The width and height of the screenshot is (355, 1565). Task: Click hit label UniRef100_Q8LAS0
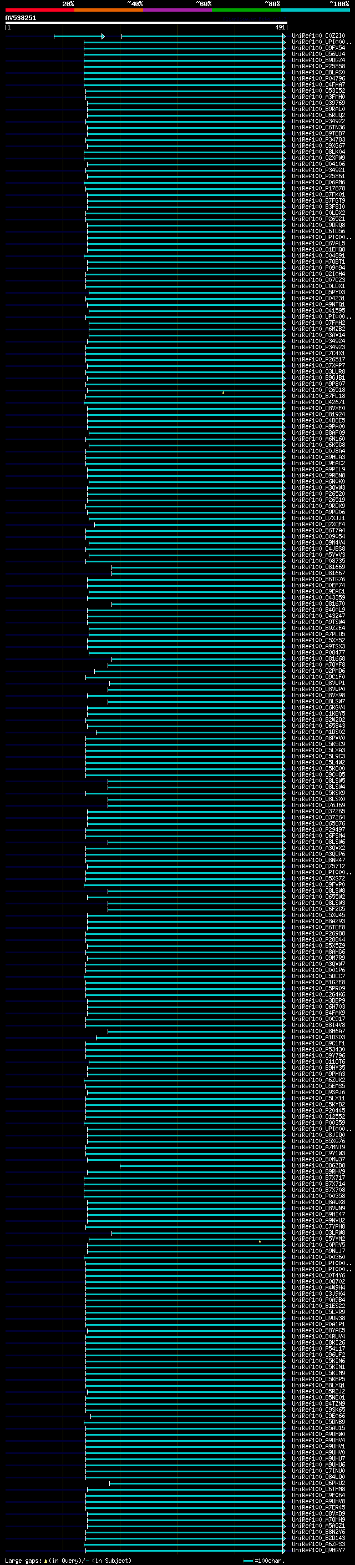point(318,72)
